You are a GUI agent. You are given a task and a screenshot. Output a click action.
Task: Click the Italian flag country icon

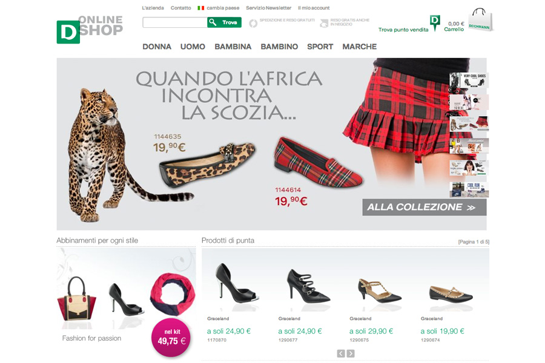(x=200, y=8)
